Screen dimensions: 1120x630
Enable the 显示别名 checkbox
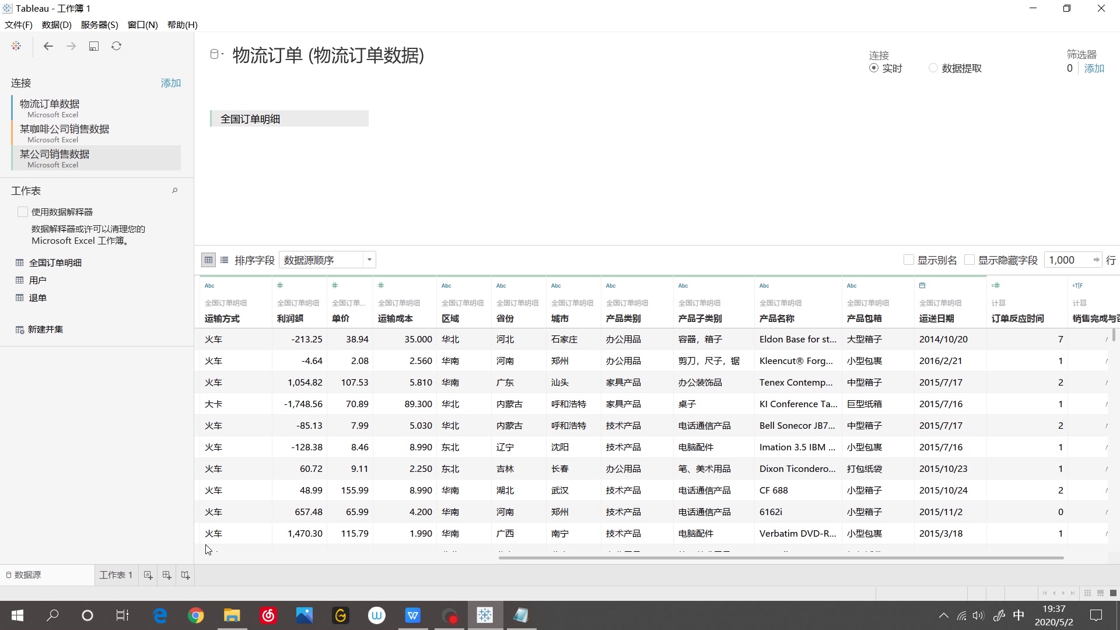[x=910, y=260]
